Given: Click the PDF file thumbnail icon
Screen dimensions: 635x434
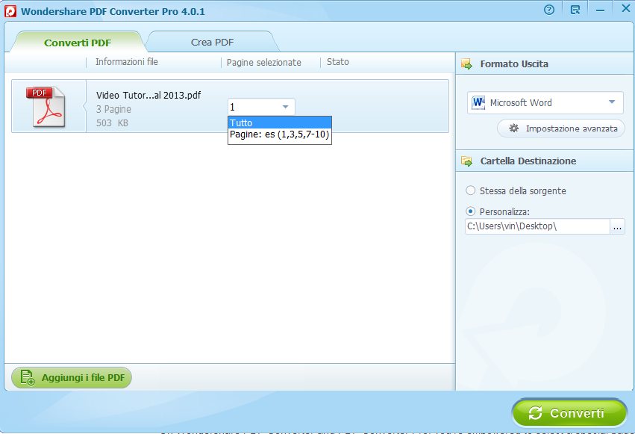Looking at the screenshot, I should point(46,107).
